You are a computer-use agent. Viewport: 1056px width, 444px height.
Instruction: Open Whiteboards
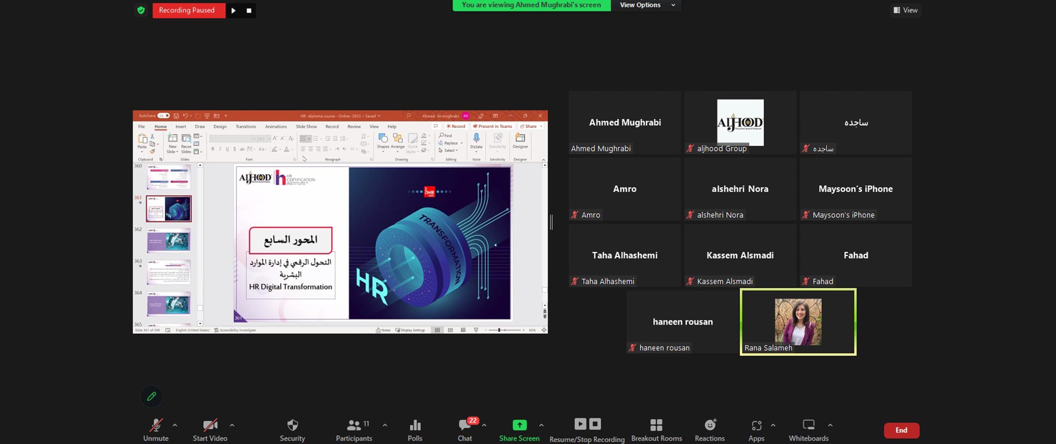coord(808,426)
